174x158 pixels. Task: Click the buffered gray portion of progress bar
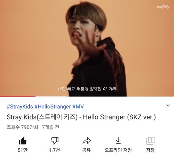51,96
